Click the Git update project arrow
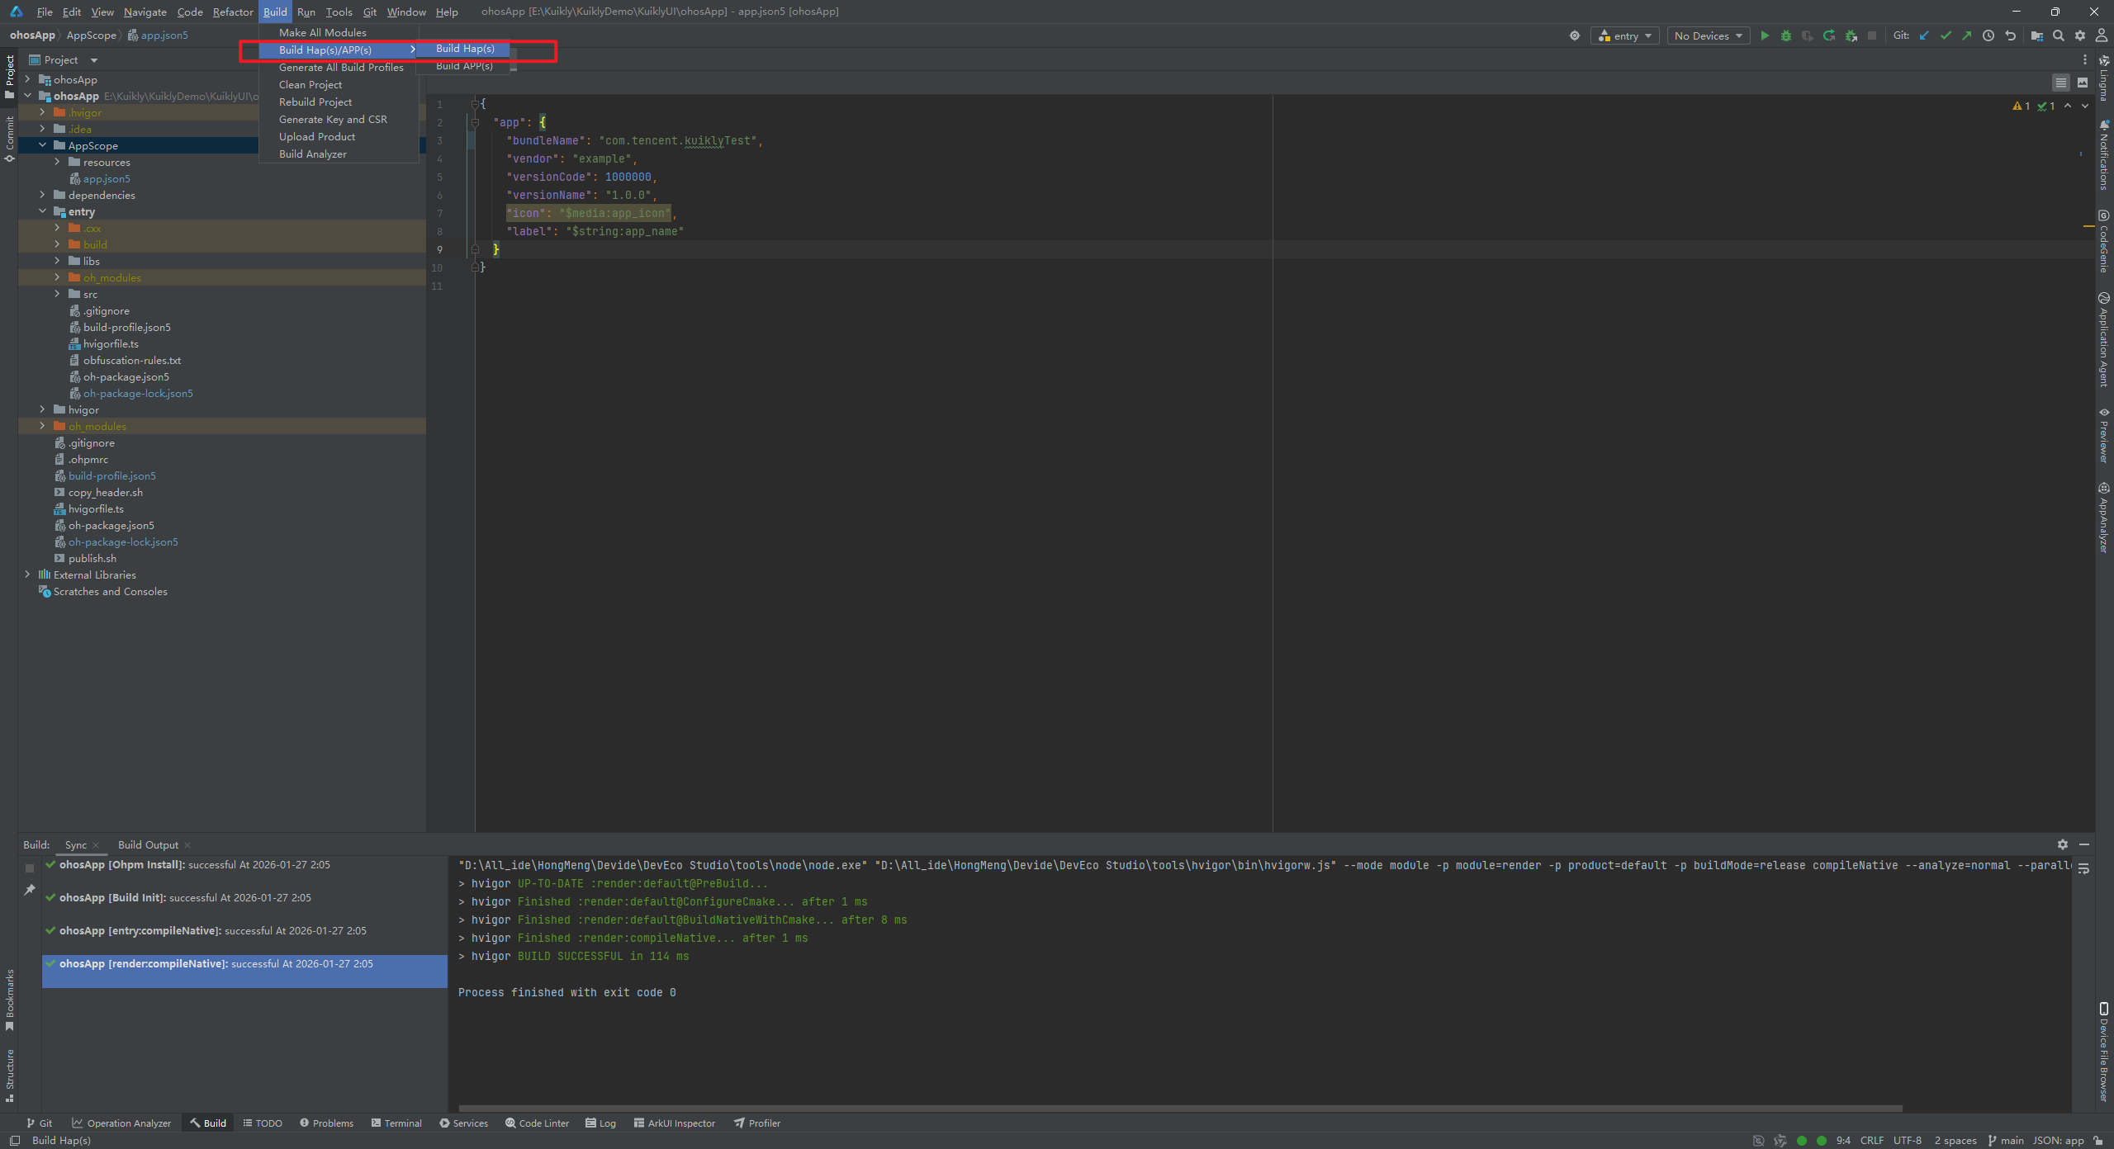Viewport: 2114px width, 1149px height. pyautogui.click(x=1924, y=35)
